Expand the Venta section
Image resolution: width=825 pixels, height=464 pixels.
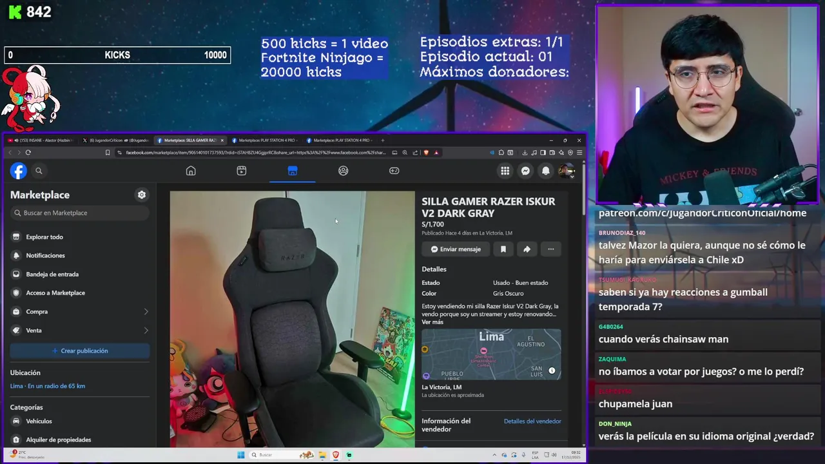tap(80, 331)
